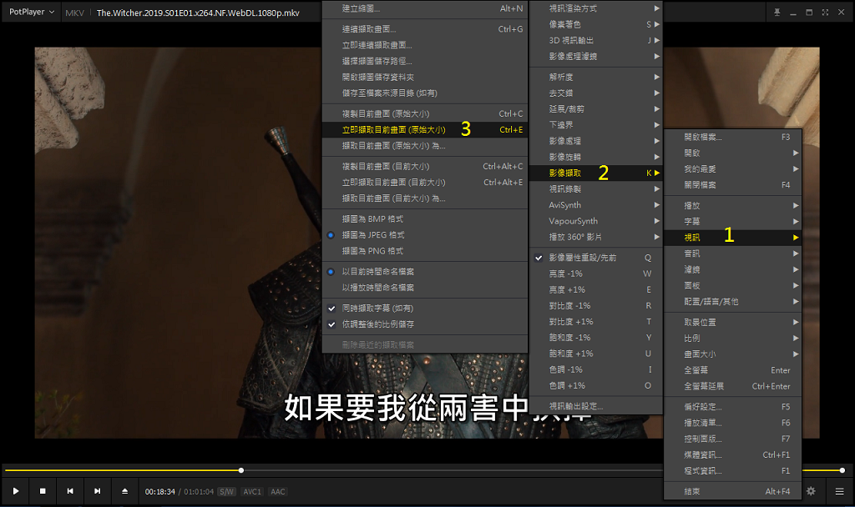Choose 色調 -1% menu item
This screenshot has height=507, width=855.
pos(596,369)
